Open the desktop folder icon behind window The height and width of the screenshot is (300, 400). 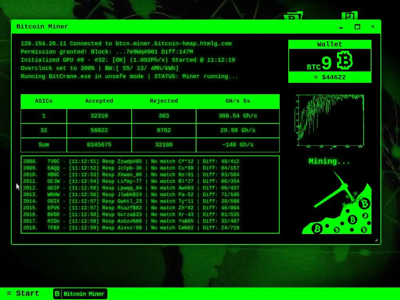click(x=293, y=16)
